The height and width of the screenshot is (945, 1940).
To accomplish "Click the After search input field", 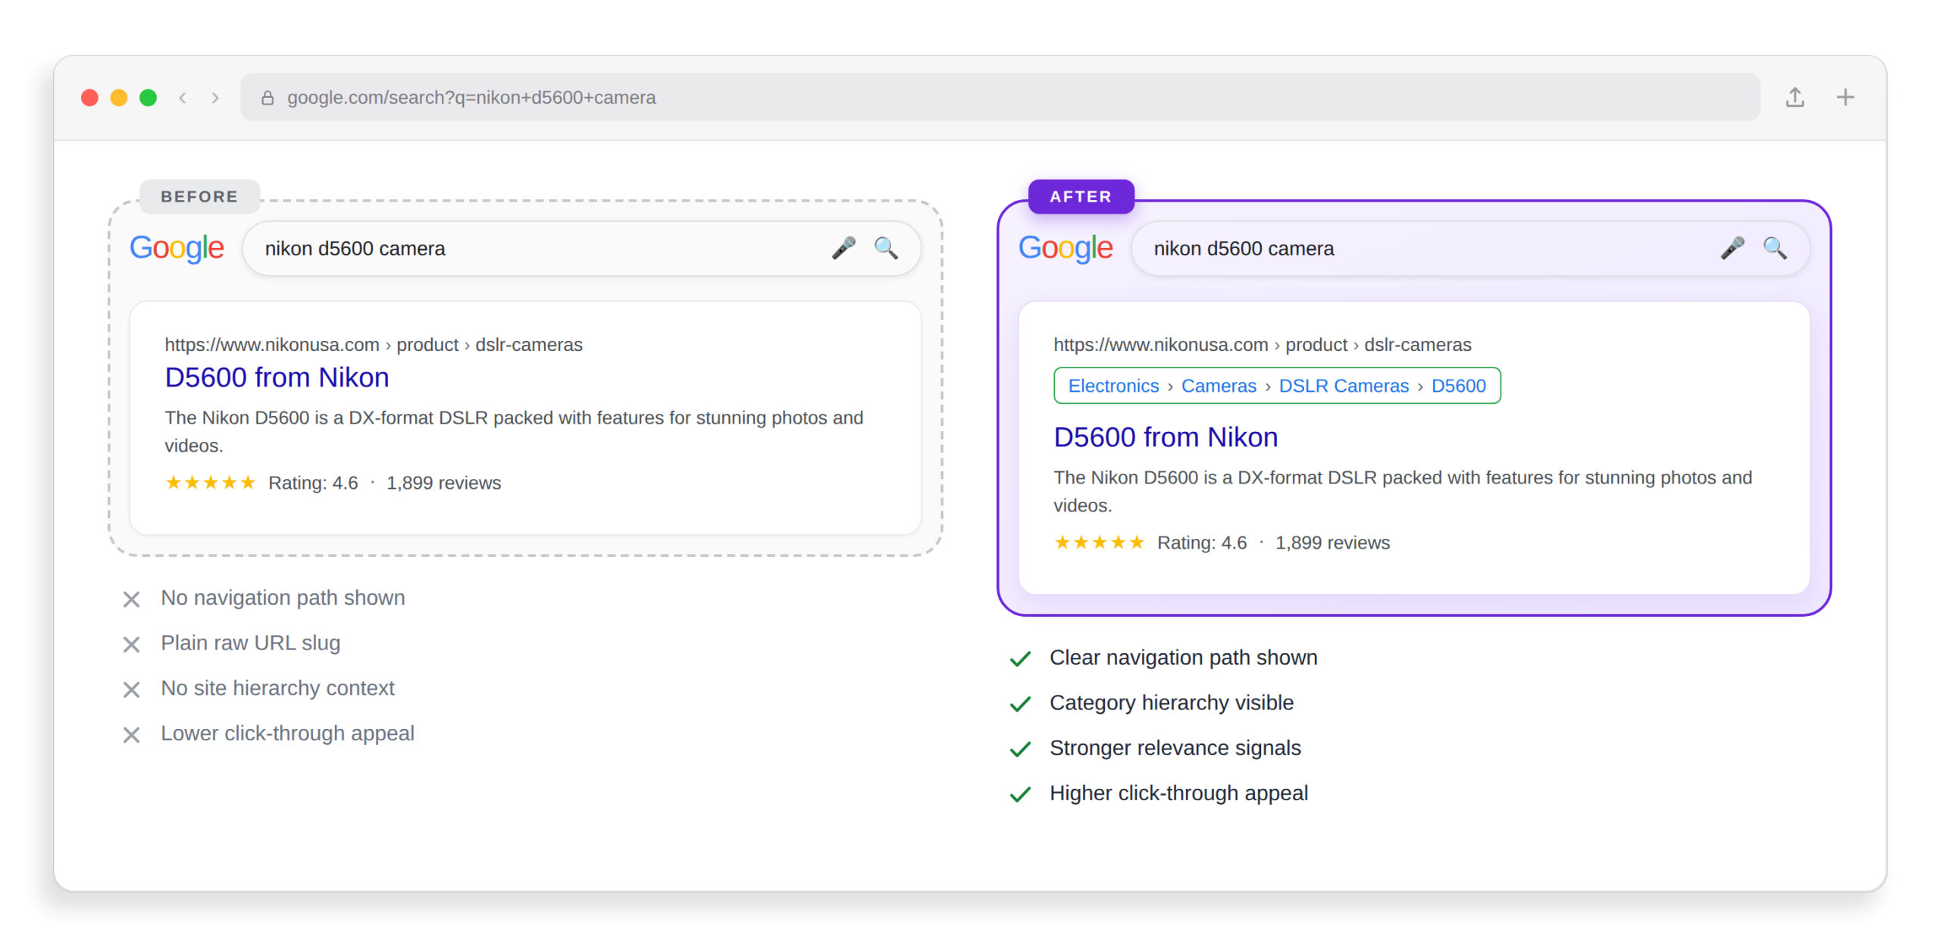I will tap(1471, 249).
